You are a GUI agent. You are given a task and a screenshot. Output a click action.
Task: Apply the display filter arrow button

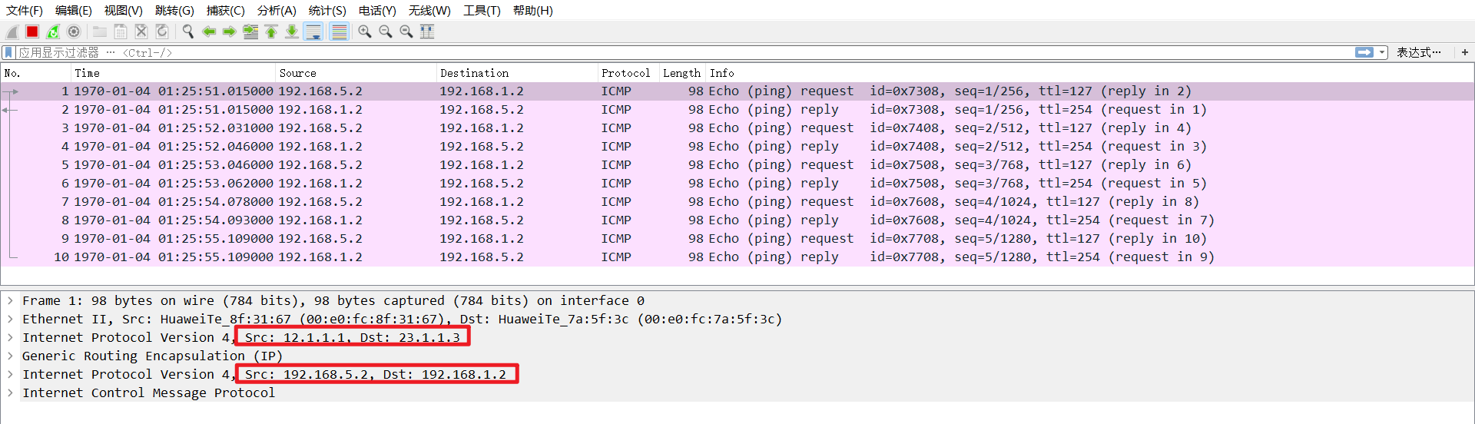(x=1364, y=52)
